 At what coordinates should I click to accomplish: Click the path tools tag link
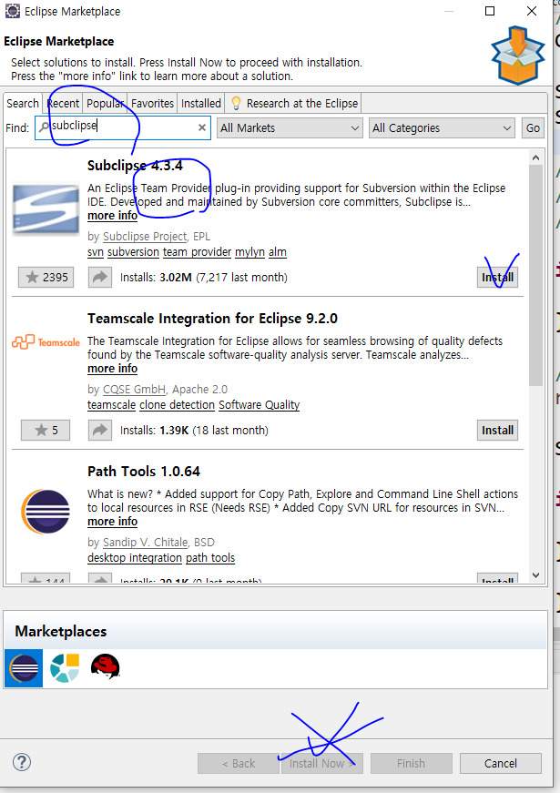(210, 558)
